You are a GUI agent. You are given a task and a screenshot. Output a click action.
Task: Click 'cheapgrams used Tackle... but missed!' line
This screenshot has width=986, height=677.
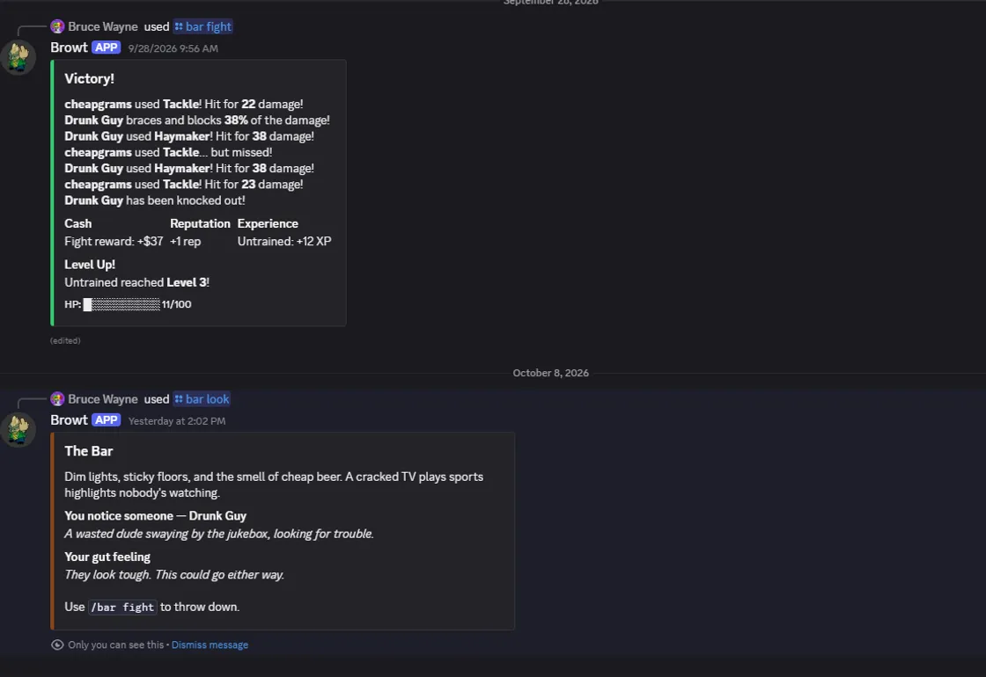[x=168, y=152]
